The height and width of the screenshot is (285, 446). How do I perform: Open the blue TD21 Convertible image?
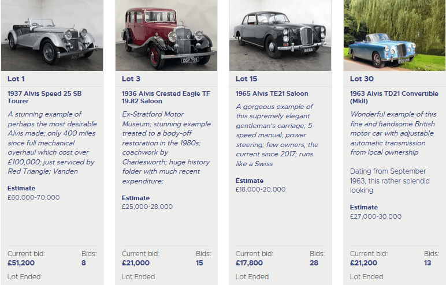[x=394, y=35]
